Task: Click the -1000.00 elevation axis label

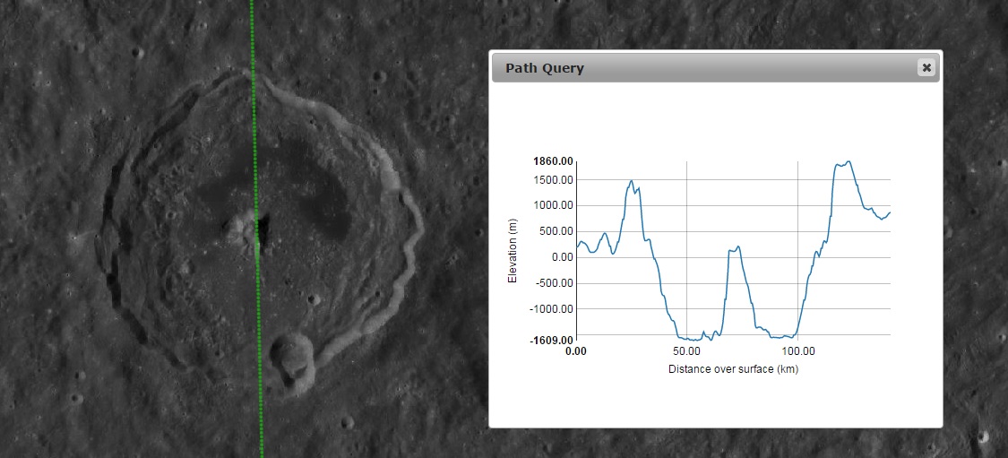Action: [552, 308]
